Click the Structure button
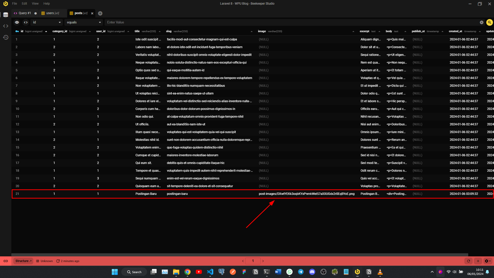This screenshot has height=278, width=494. pos(23,261)
